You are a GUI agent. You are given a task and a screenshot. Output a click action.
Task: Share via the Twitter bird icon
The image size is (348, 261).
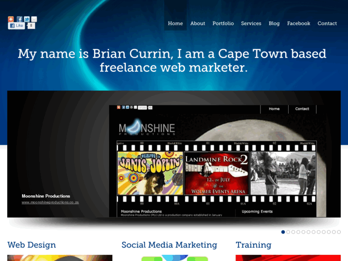27,19
